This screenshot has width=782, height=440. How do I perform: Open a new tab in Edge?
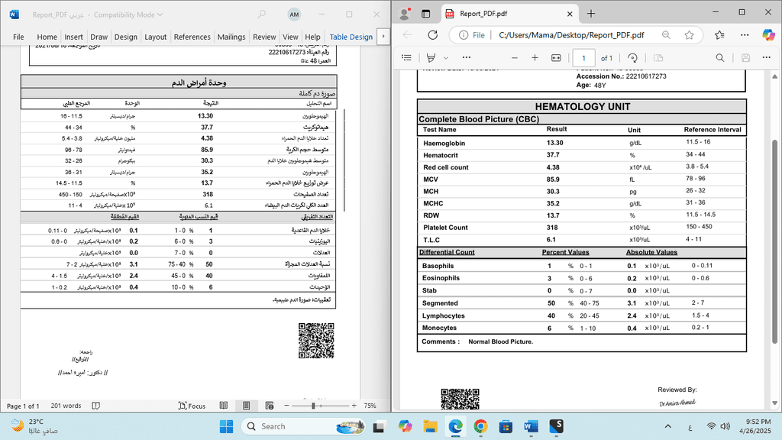point(591,14)
